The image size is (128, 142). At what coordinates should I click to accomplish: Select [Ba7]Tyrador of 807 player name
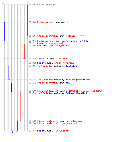point(75,41)
